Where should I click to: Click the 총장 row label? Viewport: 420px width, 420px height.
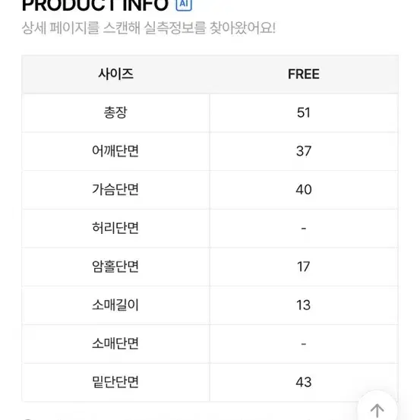pos(115,112)
